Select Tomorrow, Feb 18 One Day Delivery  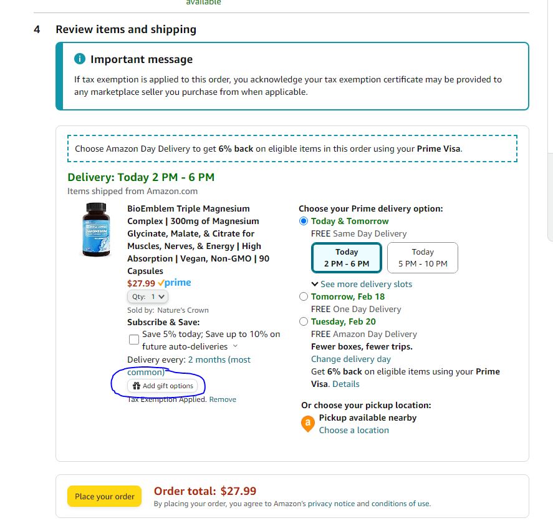pyautogui.click(x=304, y=296)
